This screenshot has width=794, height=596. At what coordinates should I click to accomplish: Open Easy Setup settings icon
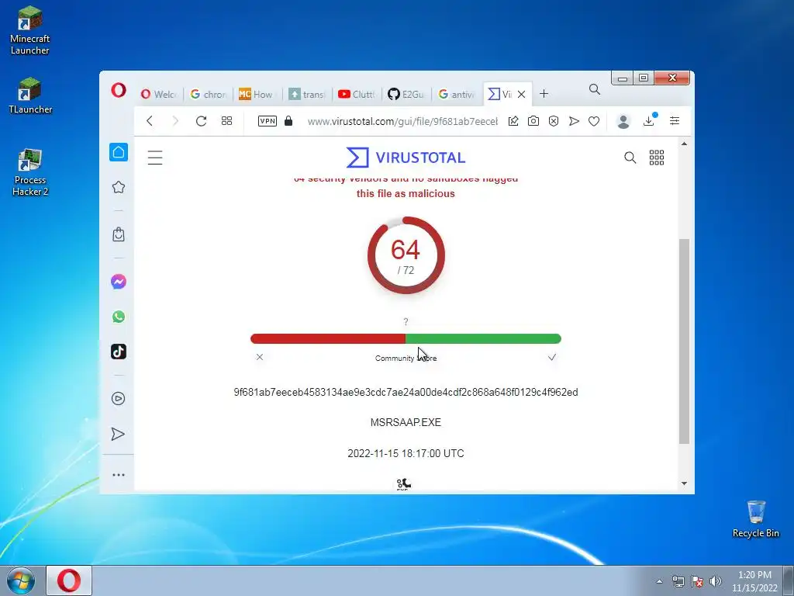[675, 120]
